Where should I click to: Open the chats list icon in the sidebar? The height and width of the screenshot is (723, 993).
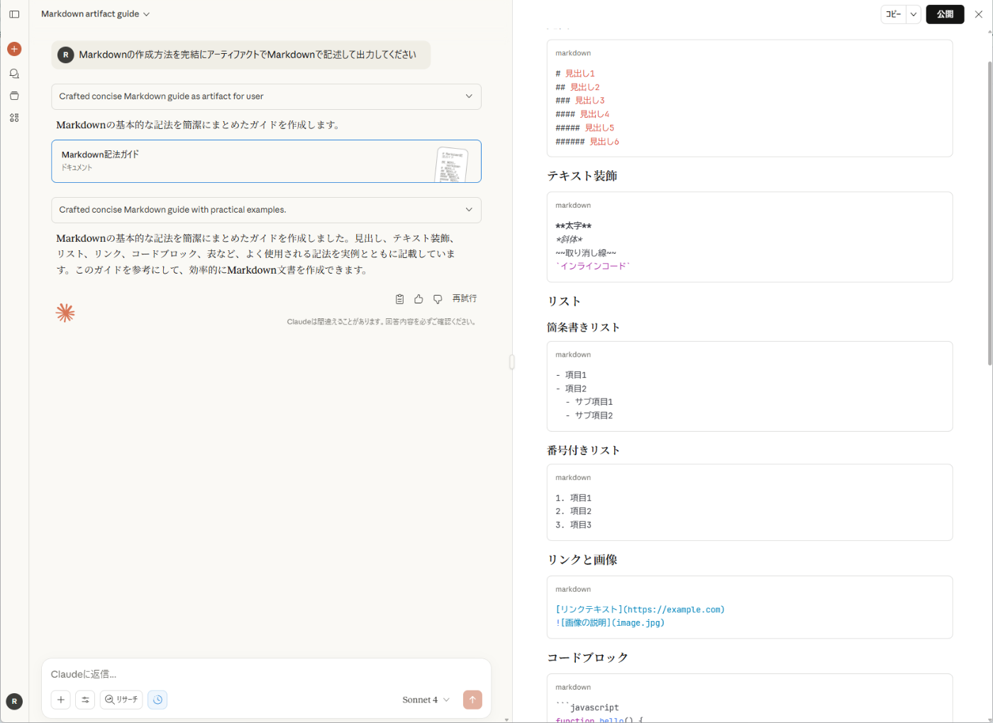[x=14, y=74]
